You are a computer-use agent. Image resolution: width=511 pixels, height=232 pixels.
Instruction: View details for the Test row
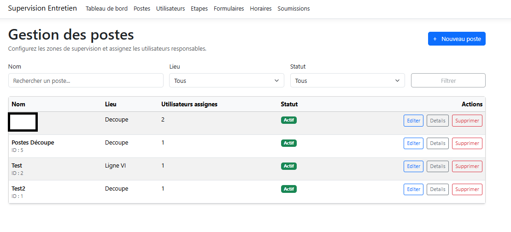click(437, 166)
